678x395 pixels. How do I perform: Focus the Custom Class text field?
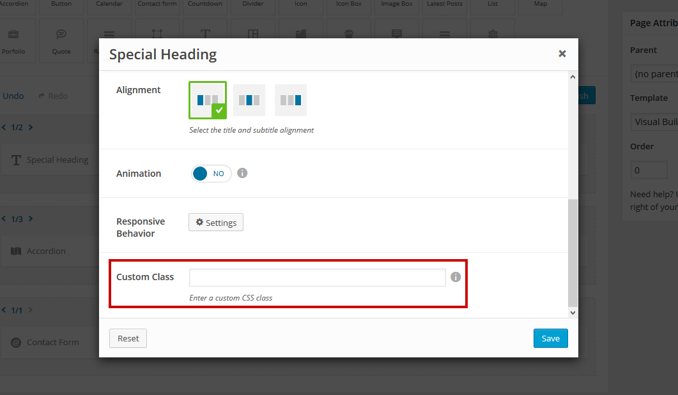[318, 278]
